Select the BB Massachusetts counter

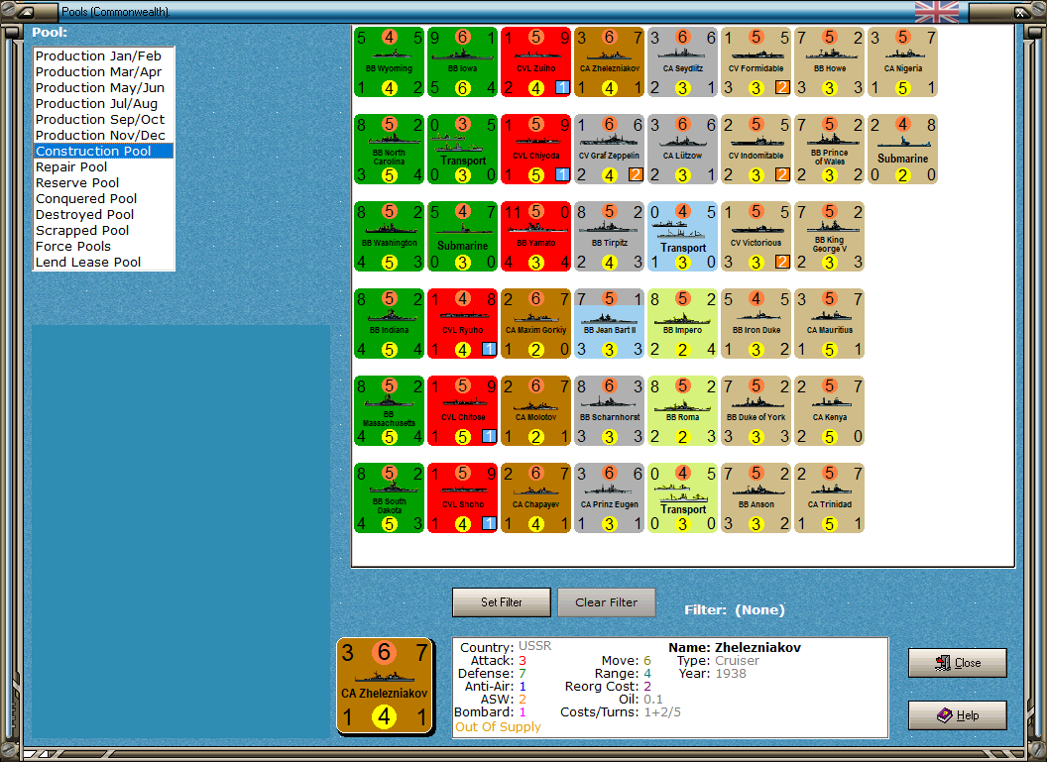(390, 411)
